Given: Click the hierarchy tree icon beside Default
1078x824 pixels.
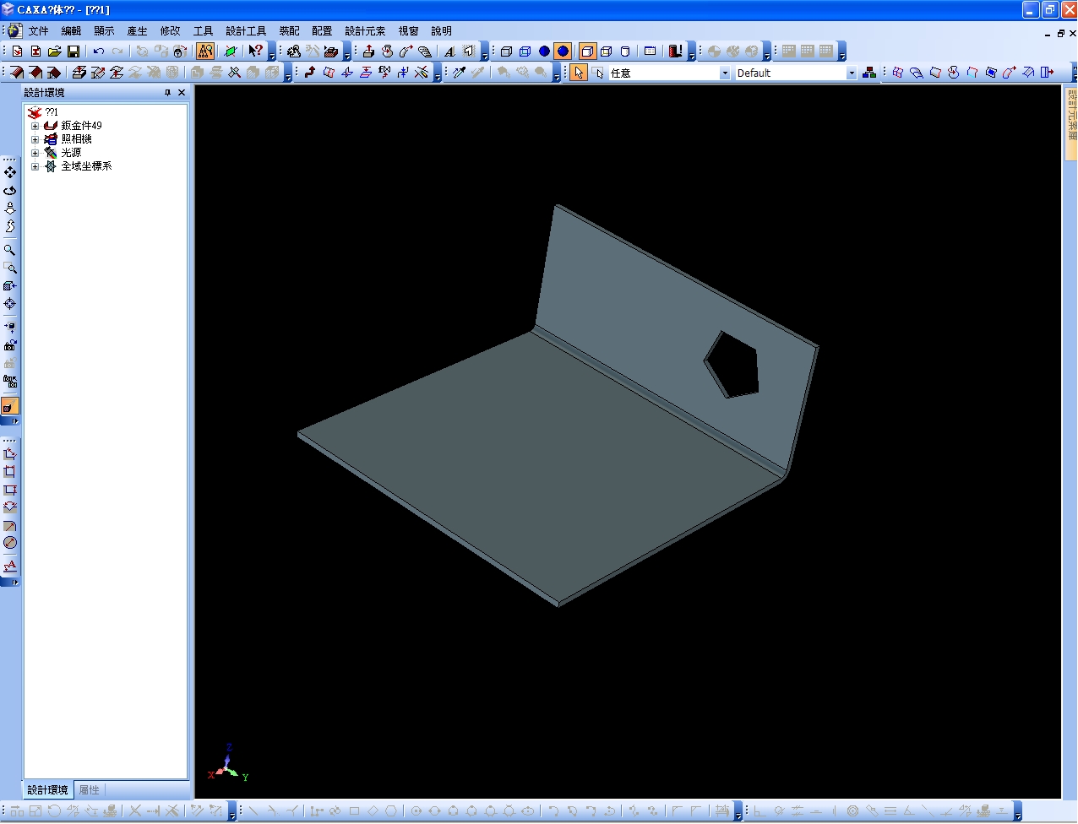Looking at the screenshot, I should pyautogui.click(x=869, y=73).
